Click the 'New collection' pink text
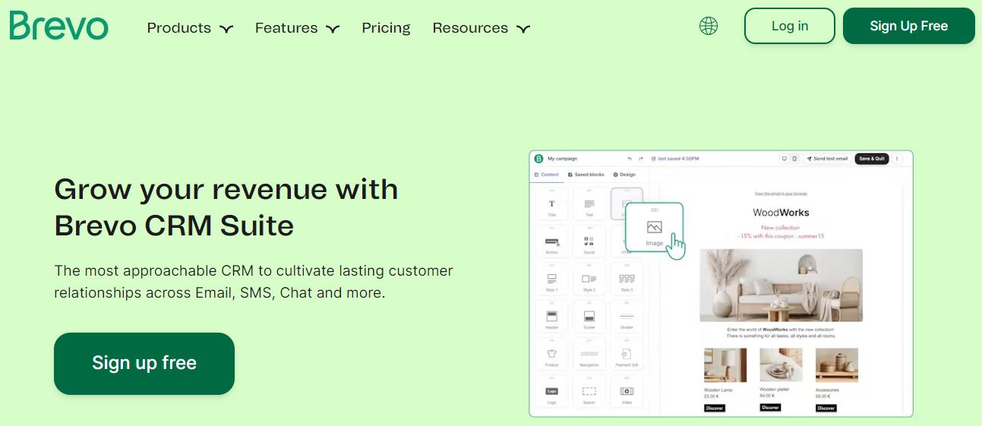This screenshot has width=982, height=426. point(781,228)
